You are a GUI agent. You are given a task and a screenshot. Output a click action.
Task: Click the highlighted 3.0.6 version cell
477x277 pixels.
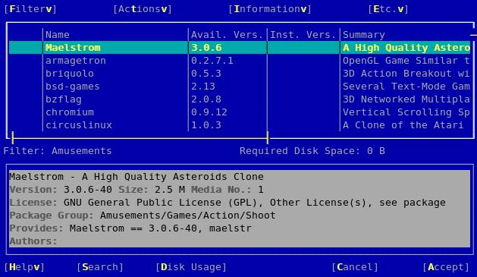click(206, 48)
